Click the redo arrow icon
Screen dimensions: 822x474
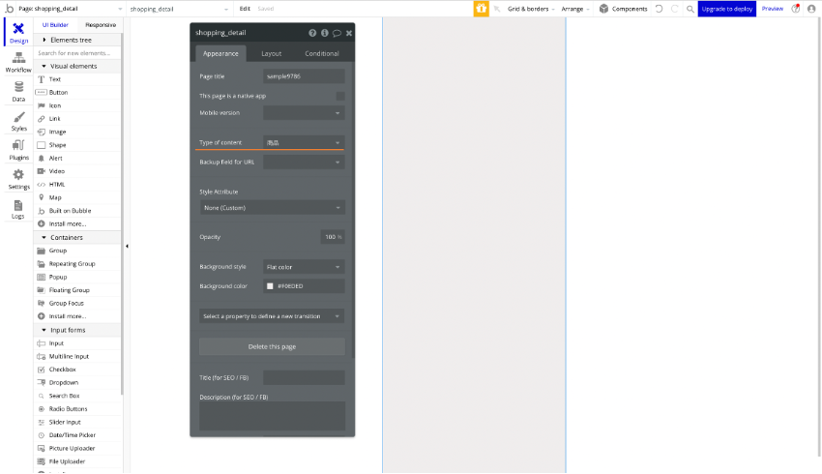(x=675, y=9)
